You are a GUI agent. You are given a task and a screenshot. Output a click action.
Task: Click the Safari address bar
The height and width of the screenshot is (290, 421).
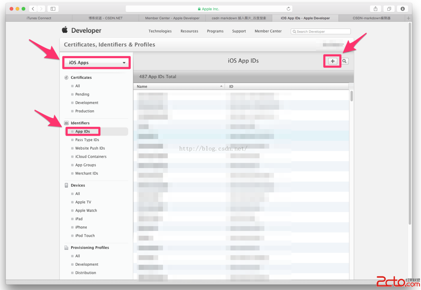coord(209,9)
